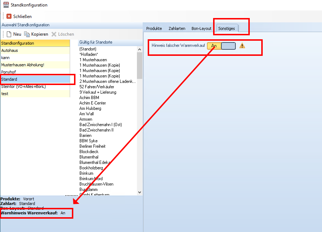Screen dimensions: 322x232
Task: Click the Standkonfiguration column header
Action: click(18, 43)
